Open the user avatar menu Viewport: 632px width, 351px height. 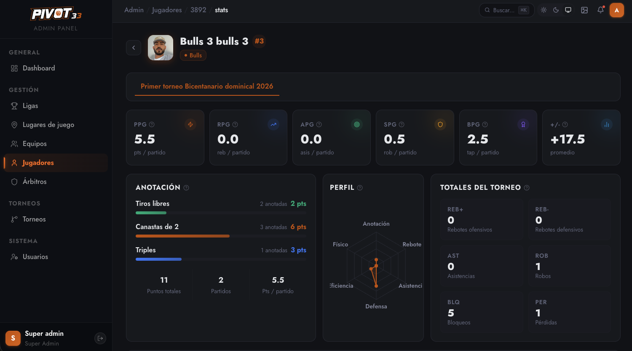point(617,10)
